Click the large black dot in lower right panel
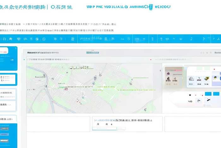The height and width of the screenshot is (148, 221). (x=190, y=95)
